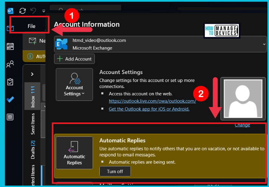Expand the folder pane chevron
Screen dimensions: 269x187
click(x=32, y=74)
